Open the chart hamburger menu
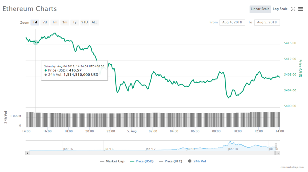 click(x=300, y=9)
